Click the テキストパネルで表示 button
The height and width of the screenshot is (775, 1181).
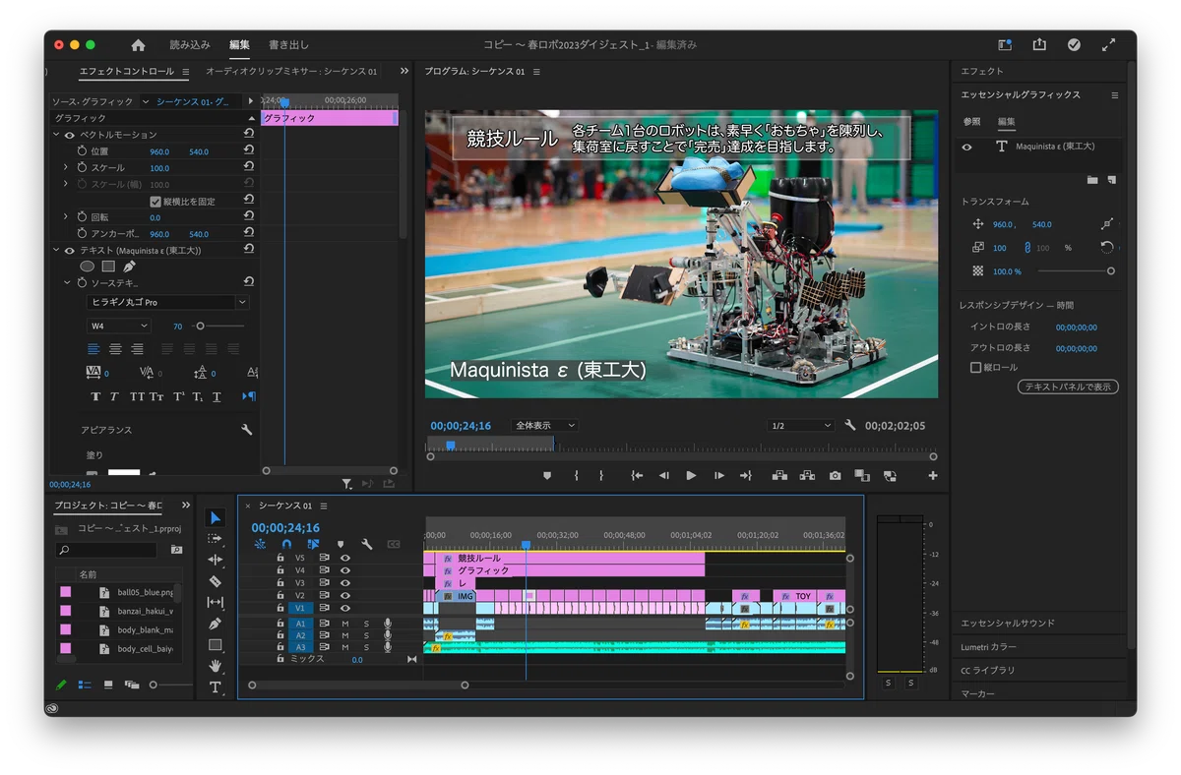pyautogui.click(x=1068, y=387)
